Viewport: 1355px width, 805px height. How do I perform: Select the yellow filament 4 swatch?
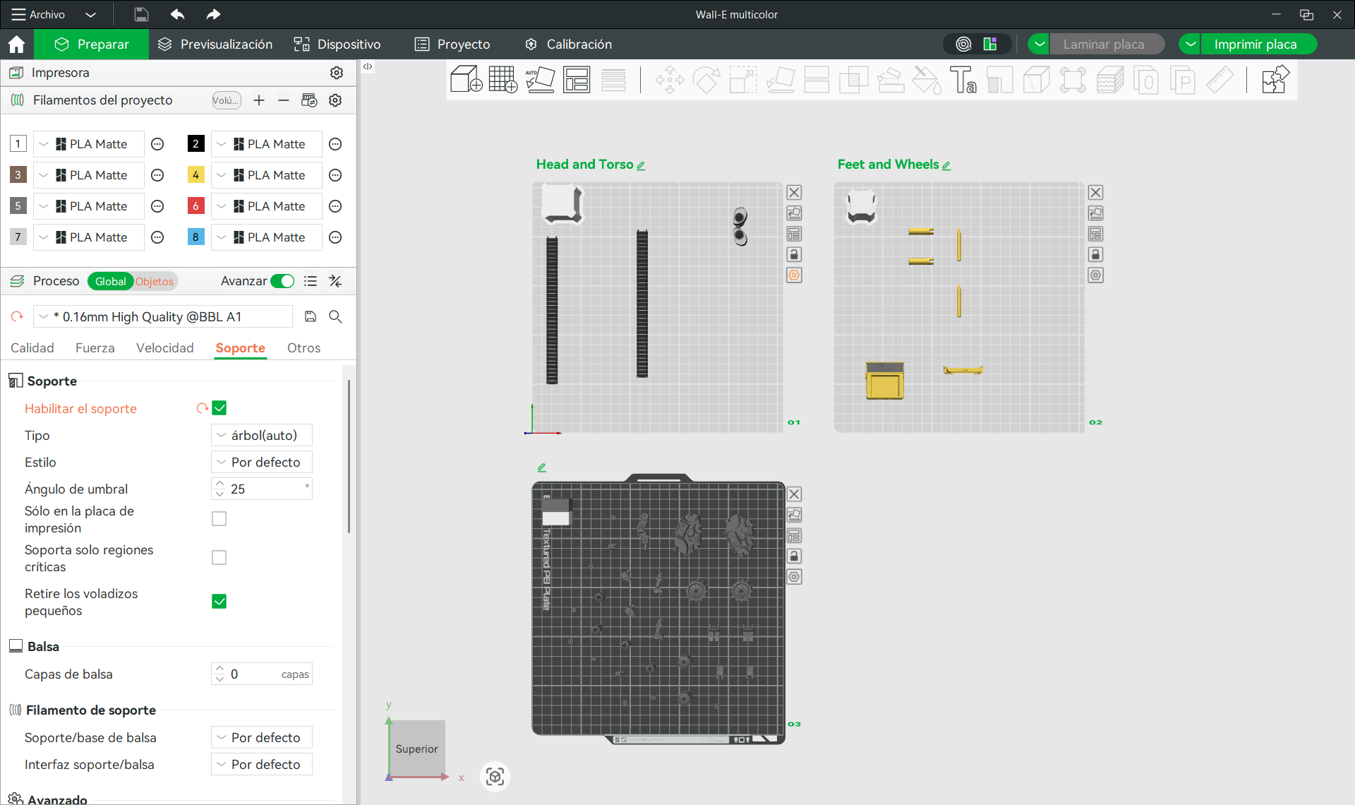point(195,175)
